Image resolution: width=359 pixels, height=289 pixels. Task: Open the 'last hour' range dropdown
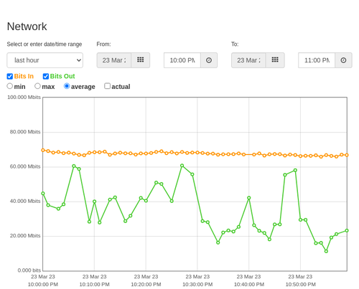pos(45,60)
